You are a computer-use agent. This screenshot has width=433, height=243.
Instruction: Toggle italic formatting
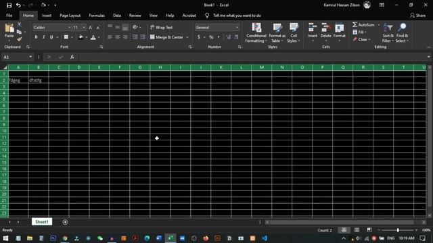43,37
